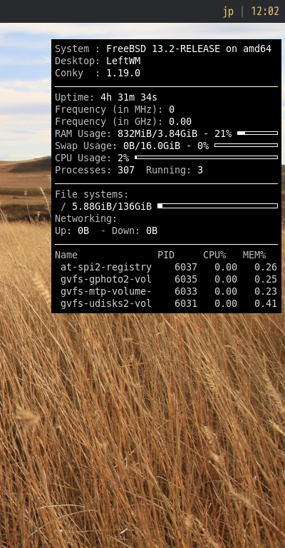
Task: Click the CPU Usage progress bar
Action: [206, 157]
